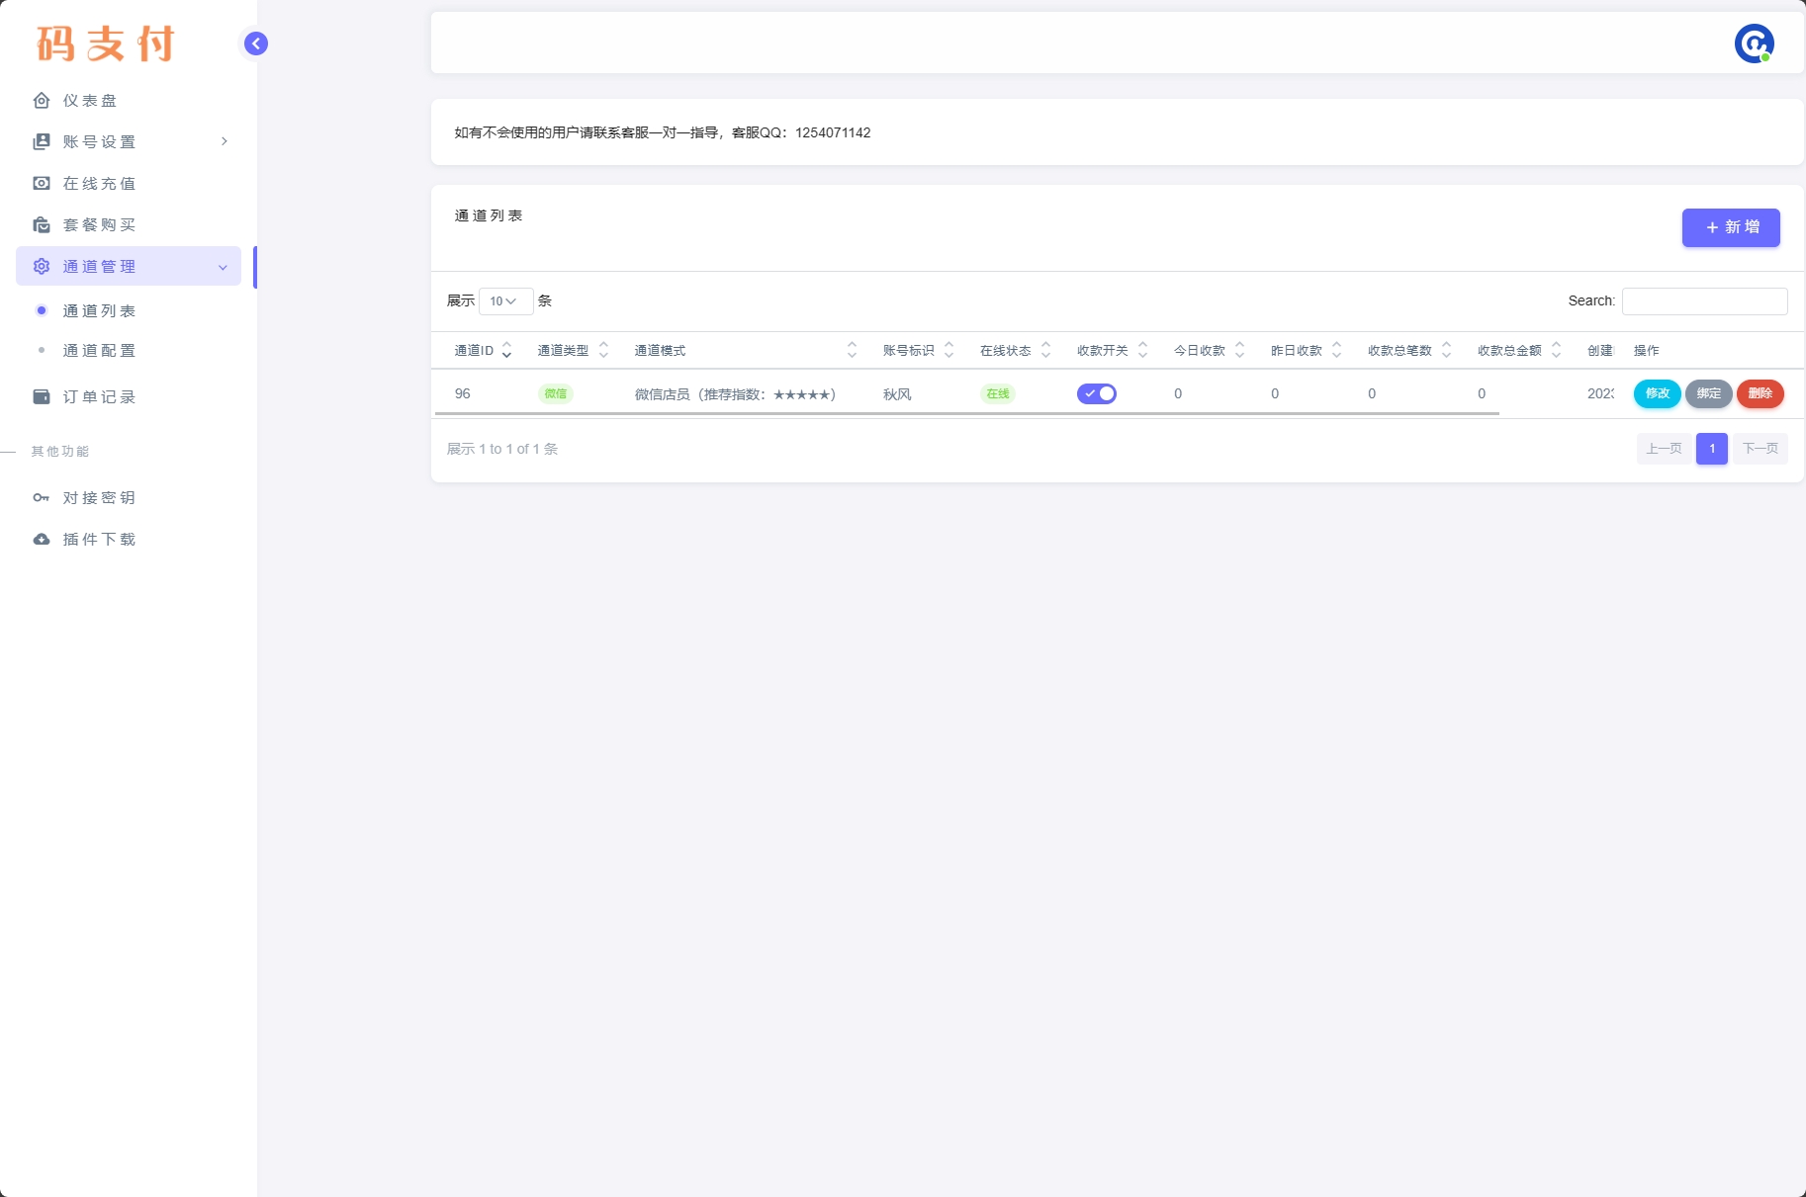Viewport: 1806px width, 1197px height.
Task: Open the dashboard via the home icon
Action: 42,101
